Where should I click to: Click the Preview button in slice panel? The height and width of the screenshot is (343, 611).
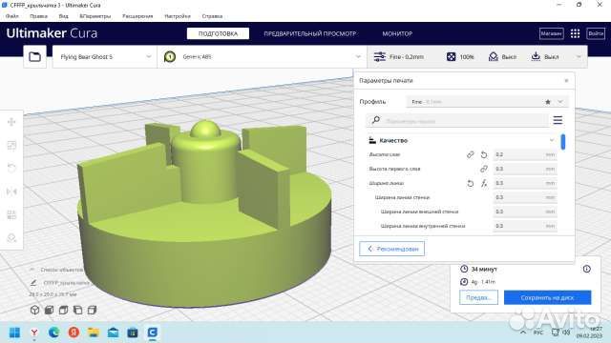[x=478, y=297]
